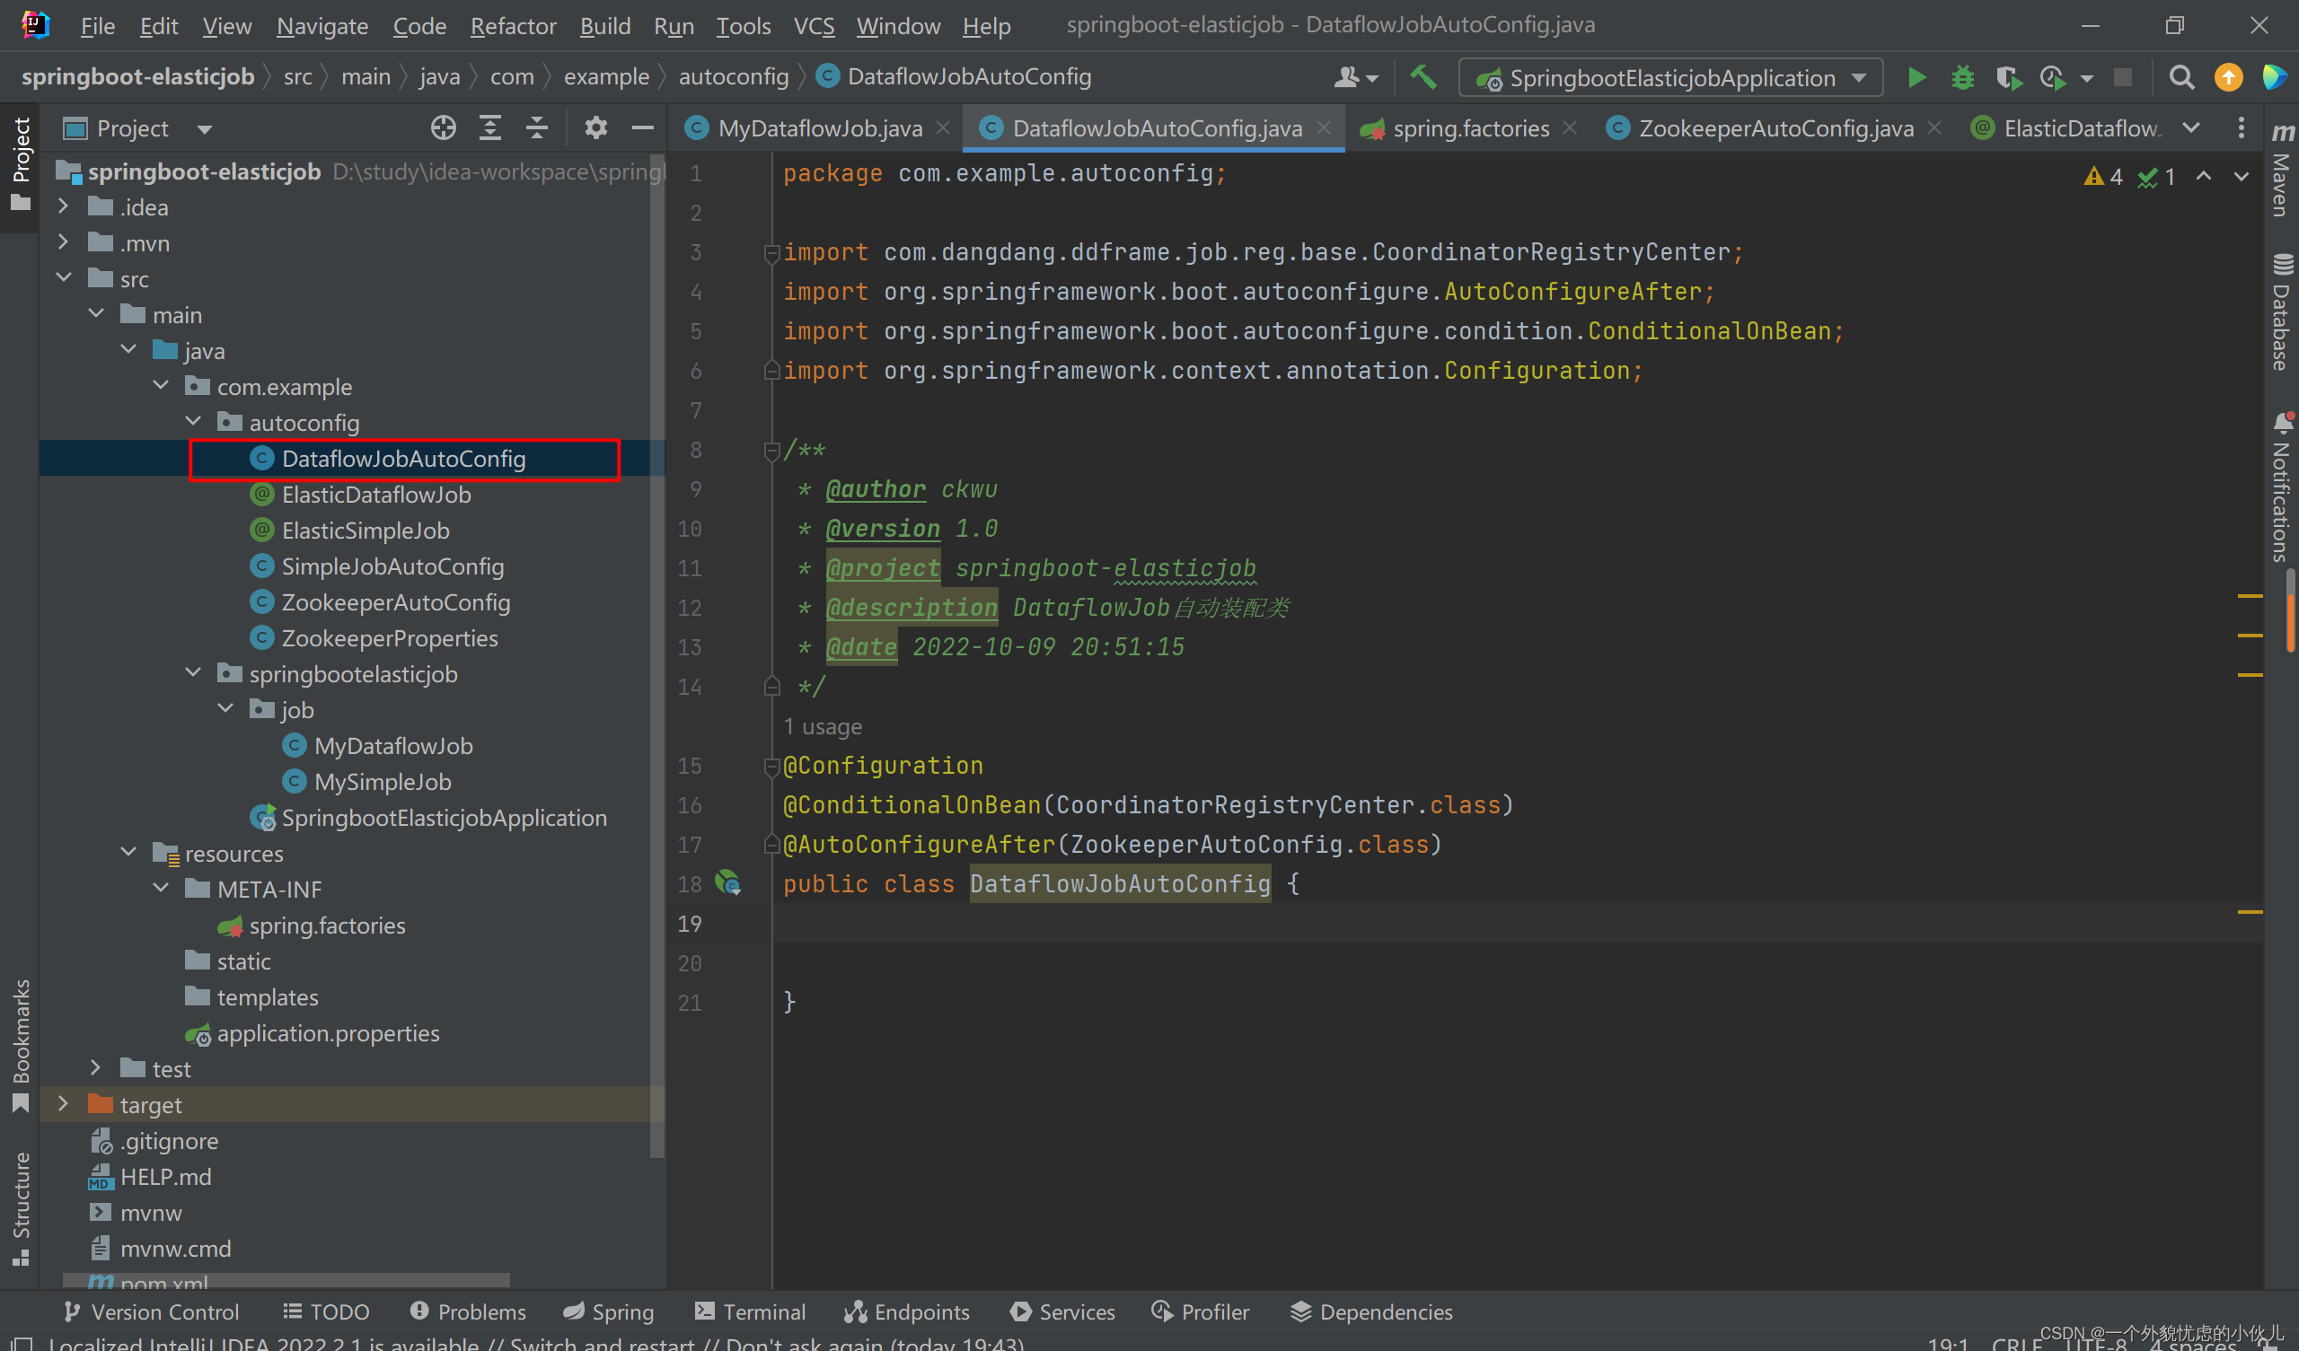
Task: Switch to the spring.factories tab
Action: [x=1469, y=127]
